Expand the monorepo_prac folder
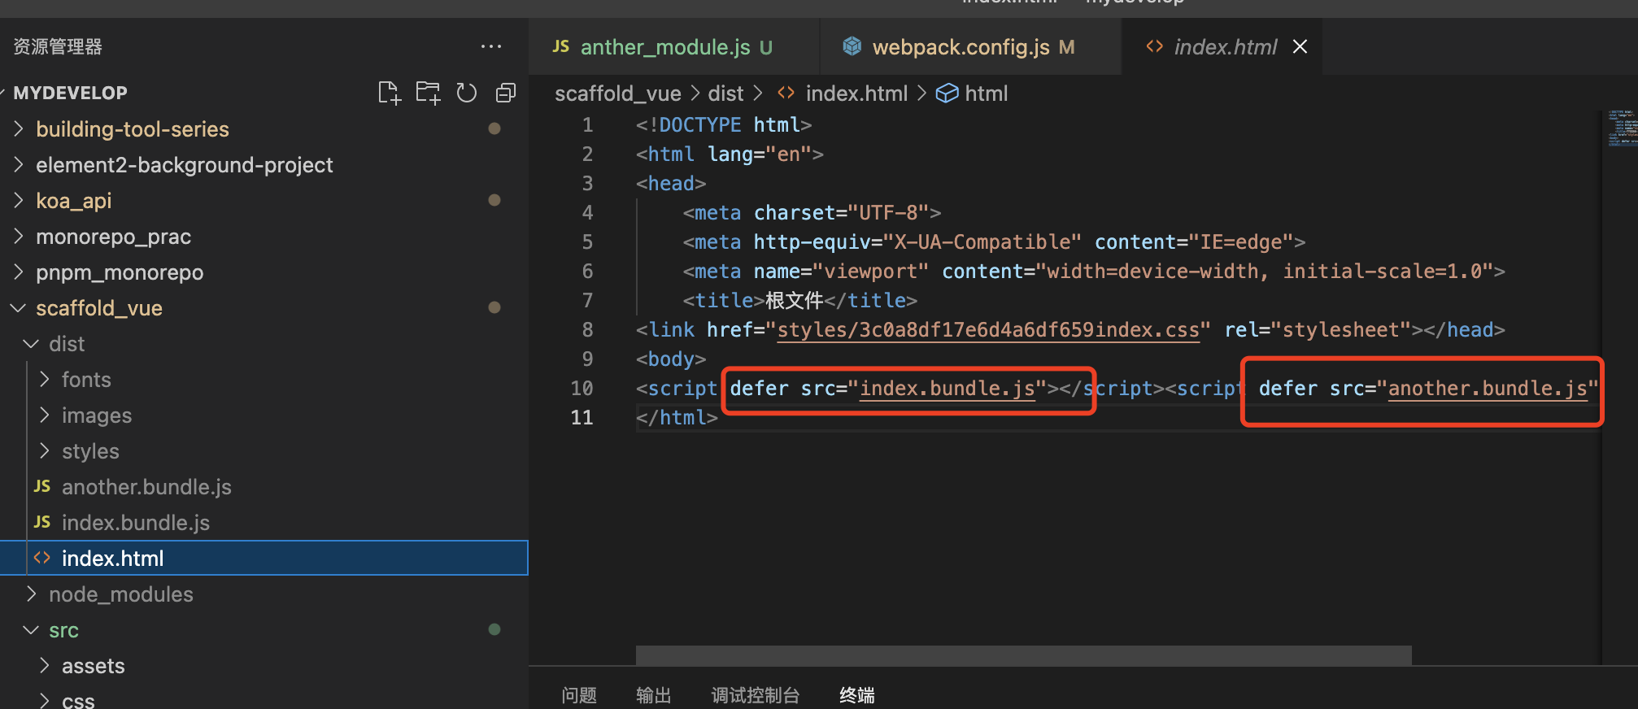The image size is (1638, 709). coord(264,236)
